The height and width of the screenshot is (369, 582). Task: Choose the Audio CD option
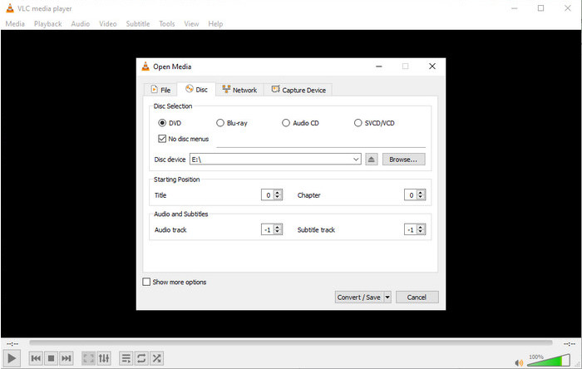pyautogui.click(x=286, y=123)
